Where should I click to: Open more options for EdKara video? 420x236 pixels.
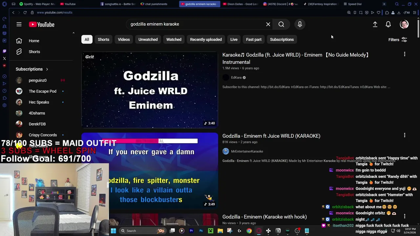[x=405, y=54]
